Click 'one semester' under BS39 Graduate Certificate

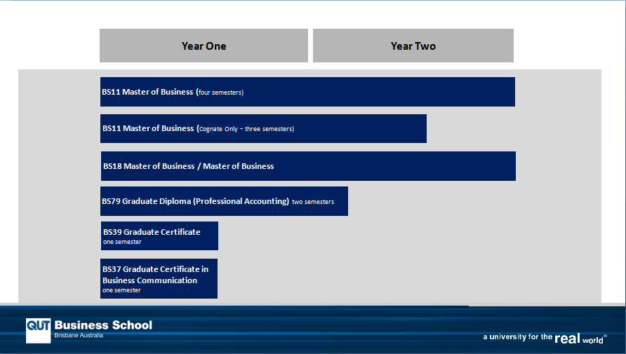(122, 243)
